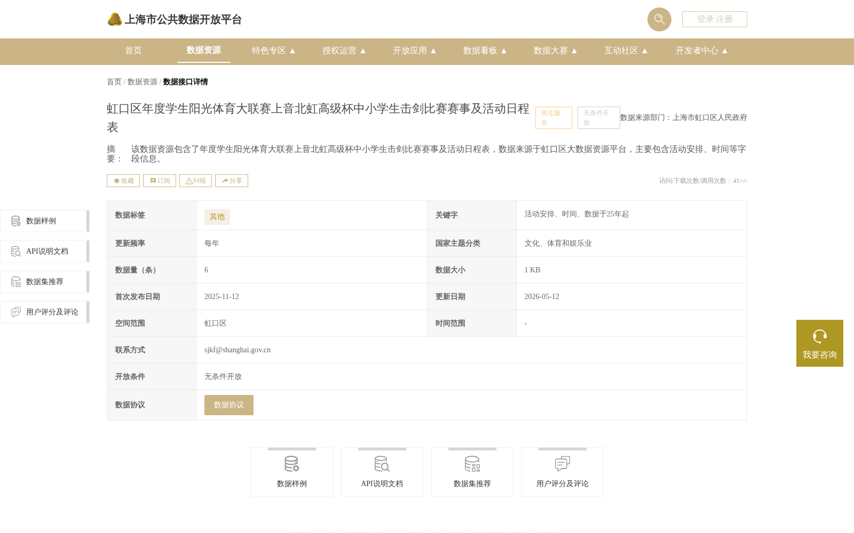Screen dimensions: 854x533
Task: Click sidebar 数据集推荐 icon
Action: click(x=16, y=282)
